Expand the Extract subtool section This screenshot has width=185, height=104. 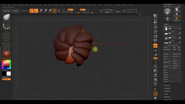tap(166, 81)
